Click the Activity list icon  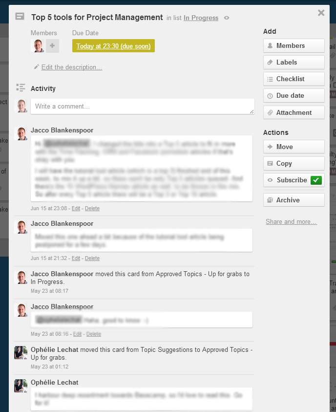pyautogui.click(x=21, y=88)
